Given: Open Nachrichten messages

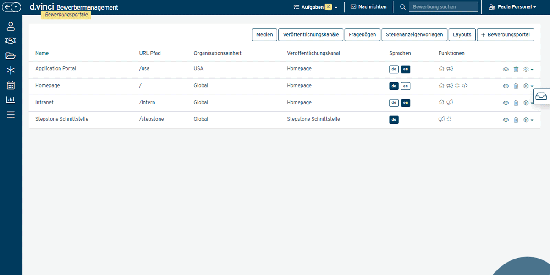Looking at the screenshot, I should coord(368,7).
